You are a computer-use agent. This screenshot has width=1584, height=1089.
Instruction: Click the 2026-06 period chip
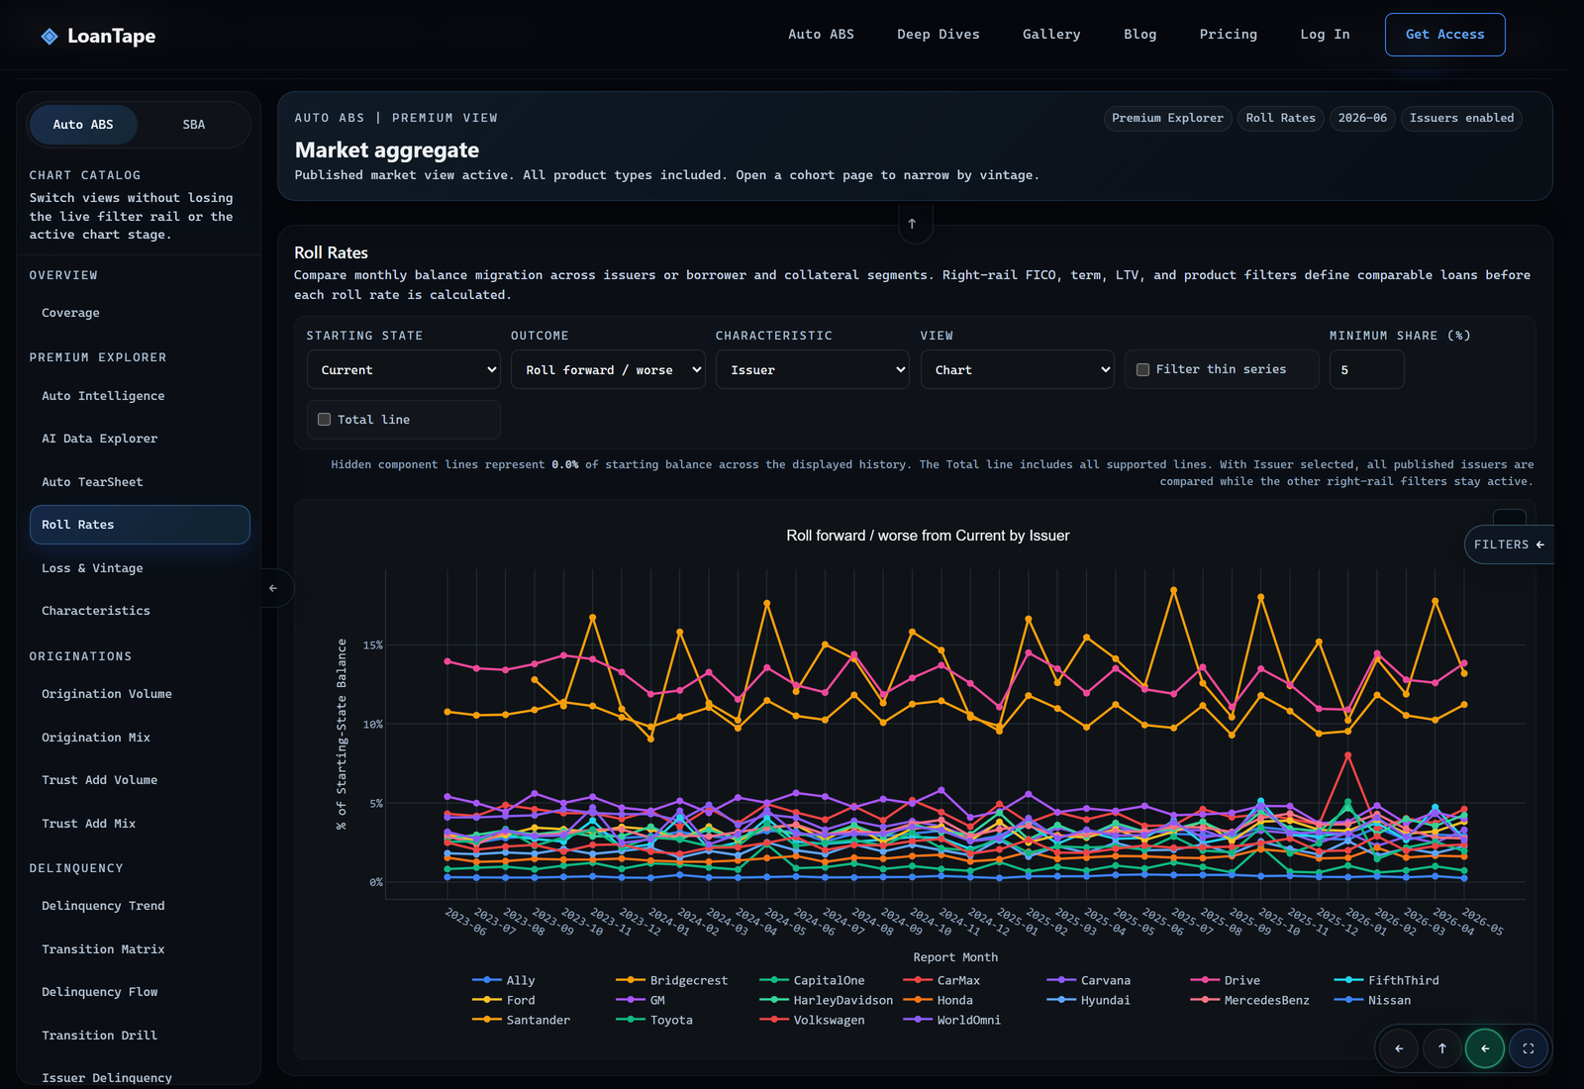(1362, 118)
